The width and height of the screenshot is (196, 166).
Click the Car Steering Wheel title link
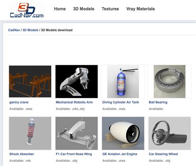pyautogui.click(x=163, y=154)
